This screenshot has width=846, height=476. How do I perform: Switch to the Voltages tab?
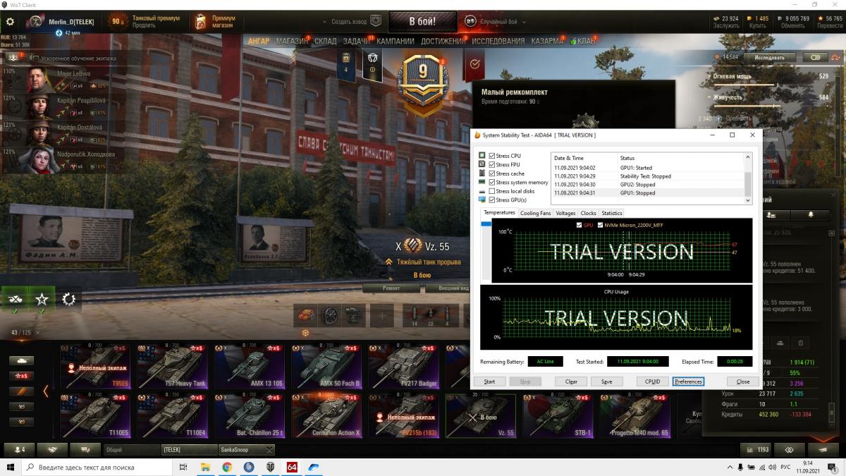[565, 213]
